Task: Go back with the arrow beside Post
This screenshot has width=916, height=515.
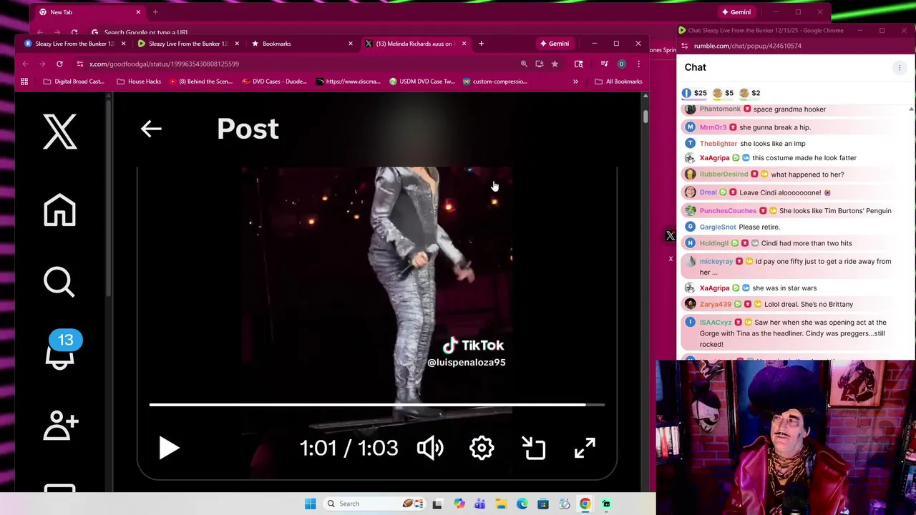Action: 151,129
